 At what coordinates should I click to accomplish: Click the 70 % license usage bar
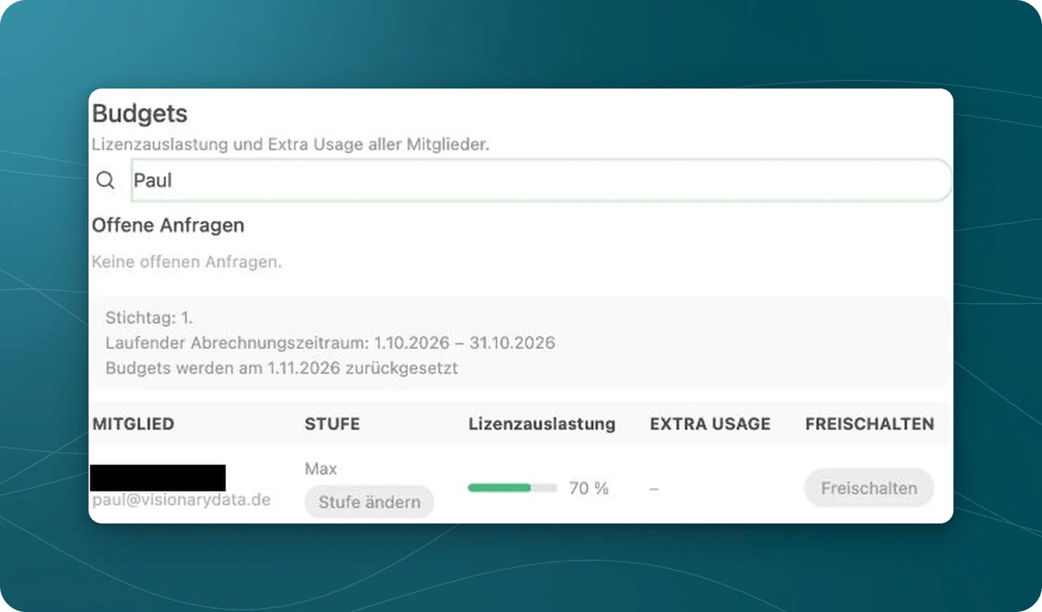tap(513, 488)
